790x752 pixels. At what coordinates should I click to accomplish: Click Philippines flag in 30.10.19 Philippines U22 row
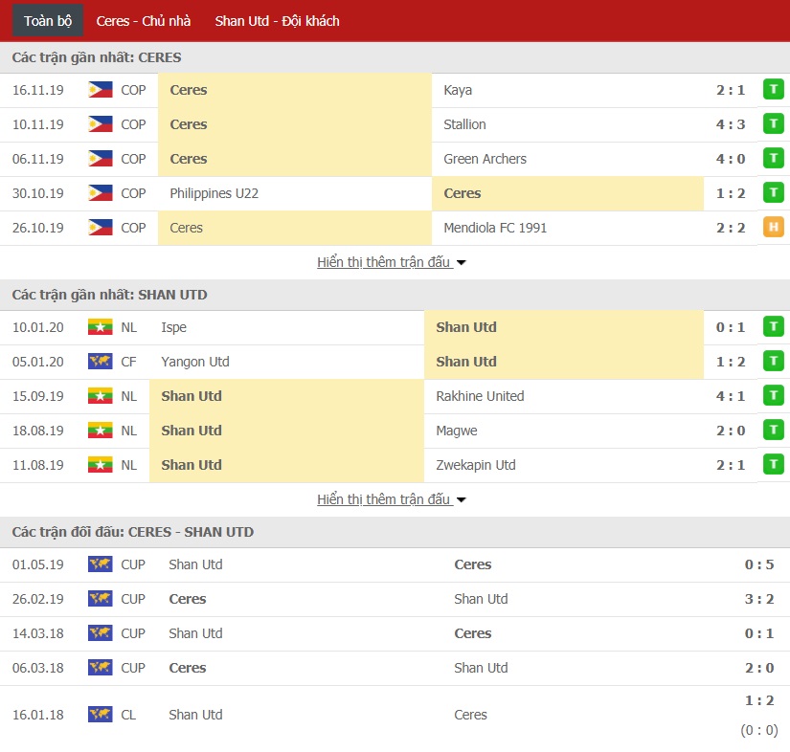101,193
